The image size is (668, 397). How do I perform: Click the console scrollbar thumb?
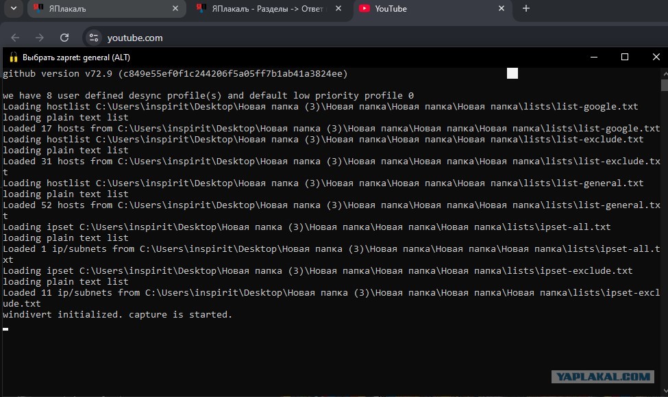click(x=665, y=85)
